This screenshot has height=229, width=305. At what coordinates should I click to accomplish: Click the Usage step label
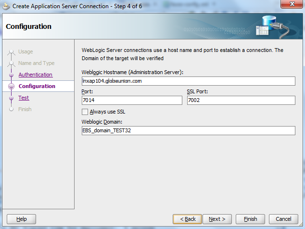25,51
